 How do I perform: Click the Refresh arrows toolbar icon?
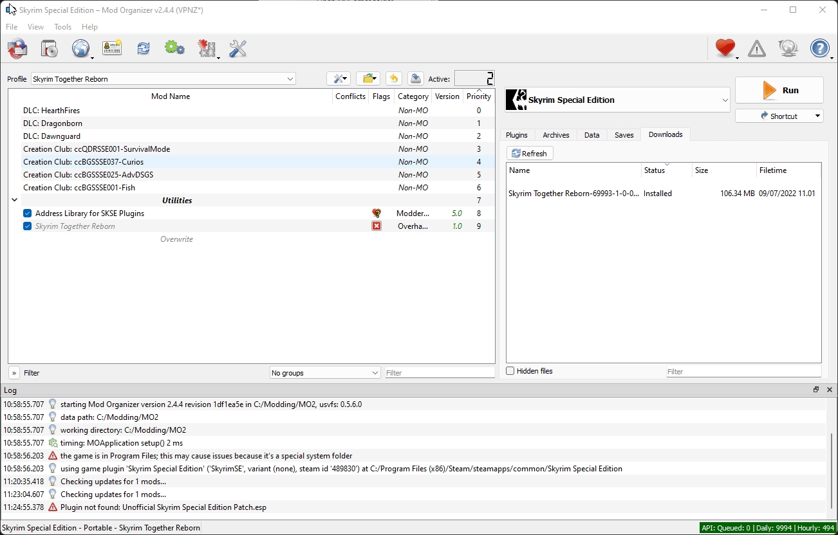[143, 48]
